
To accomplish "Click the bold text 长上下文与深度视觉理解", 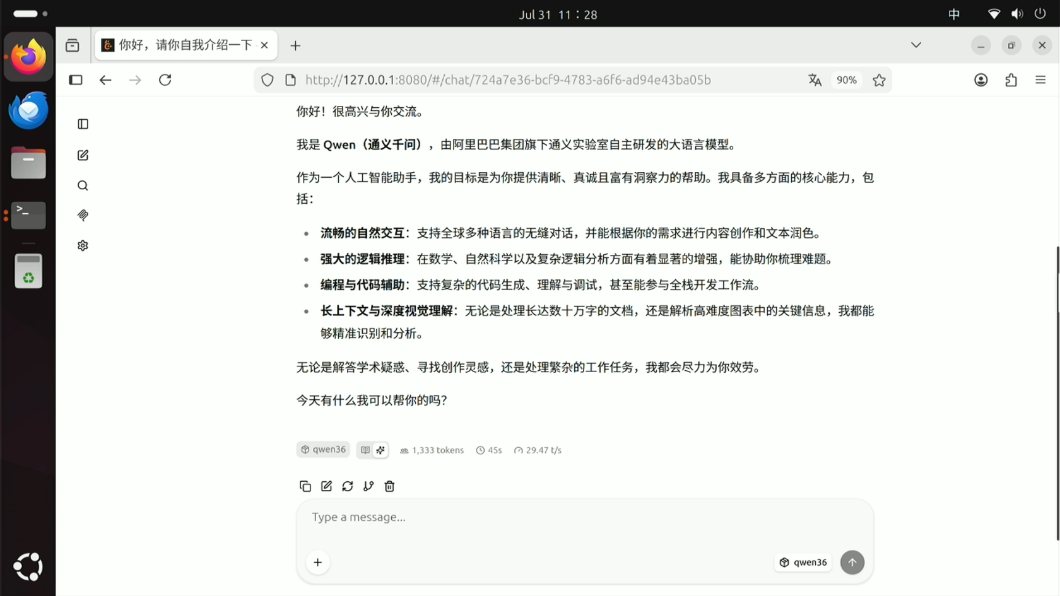I will coord(386,311).
